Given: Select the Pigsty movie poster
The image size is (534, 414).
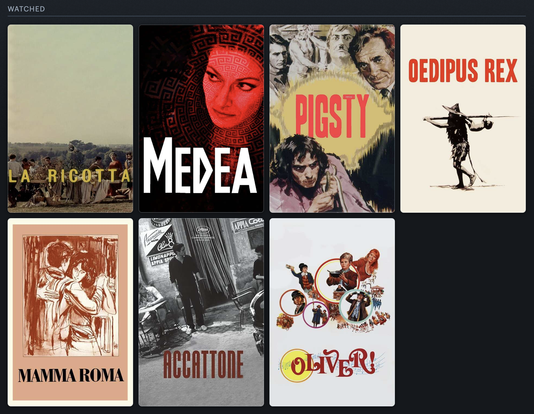Looking at the screenshot, I should click(x=332, y=119).
